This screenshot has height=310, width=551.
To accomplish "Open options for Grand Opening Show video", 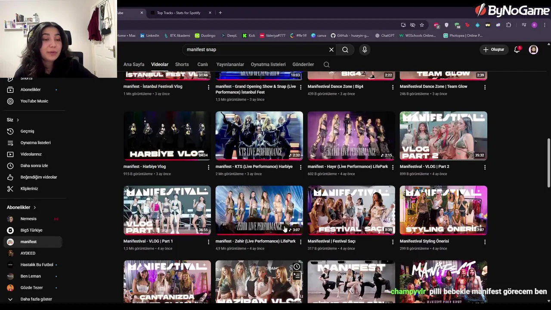I will [300, 87].
